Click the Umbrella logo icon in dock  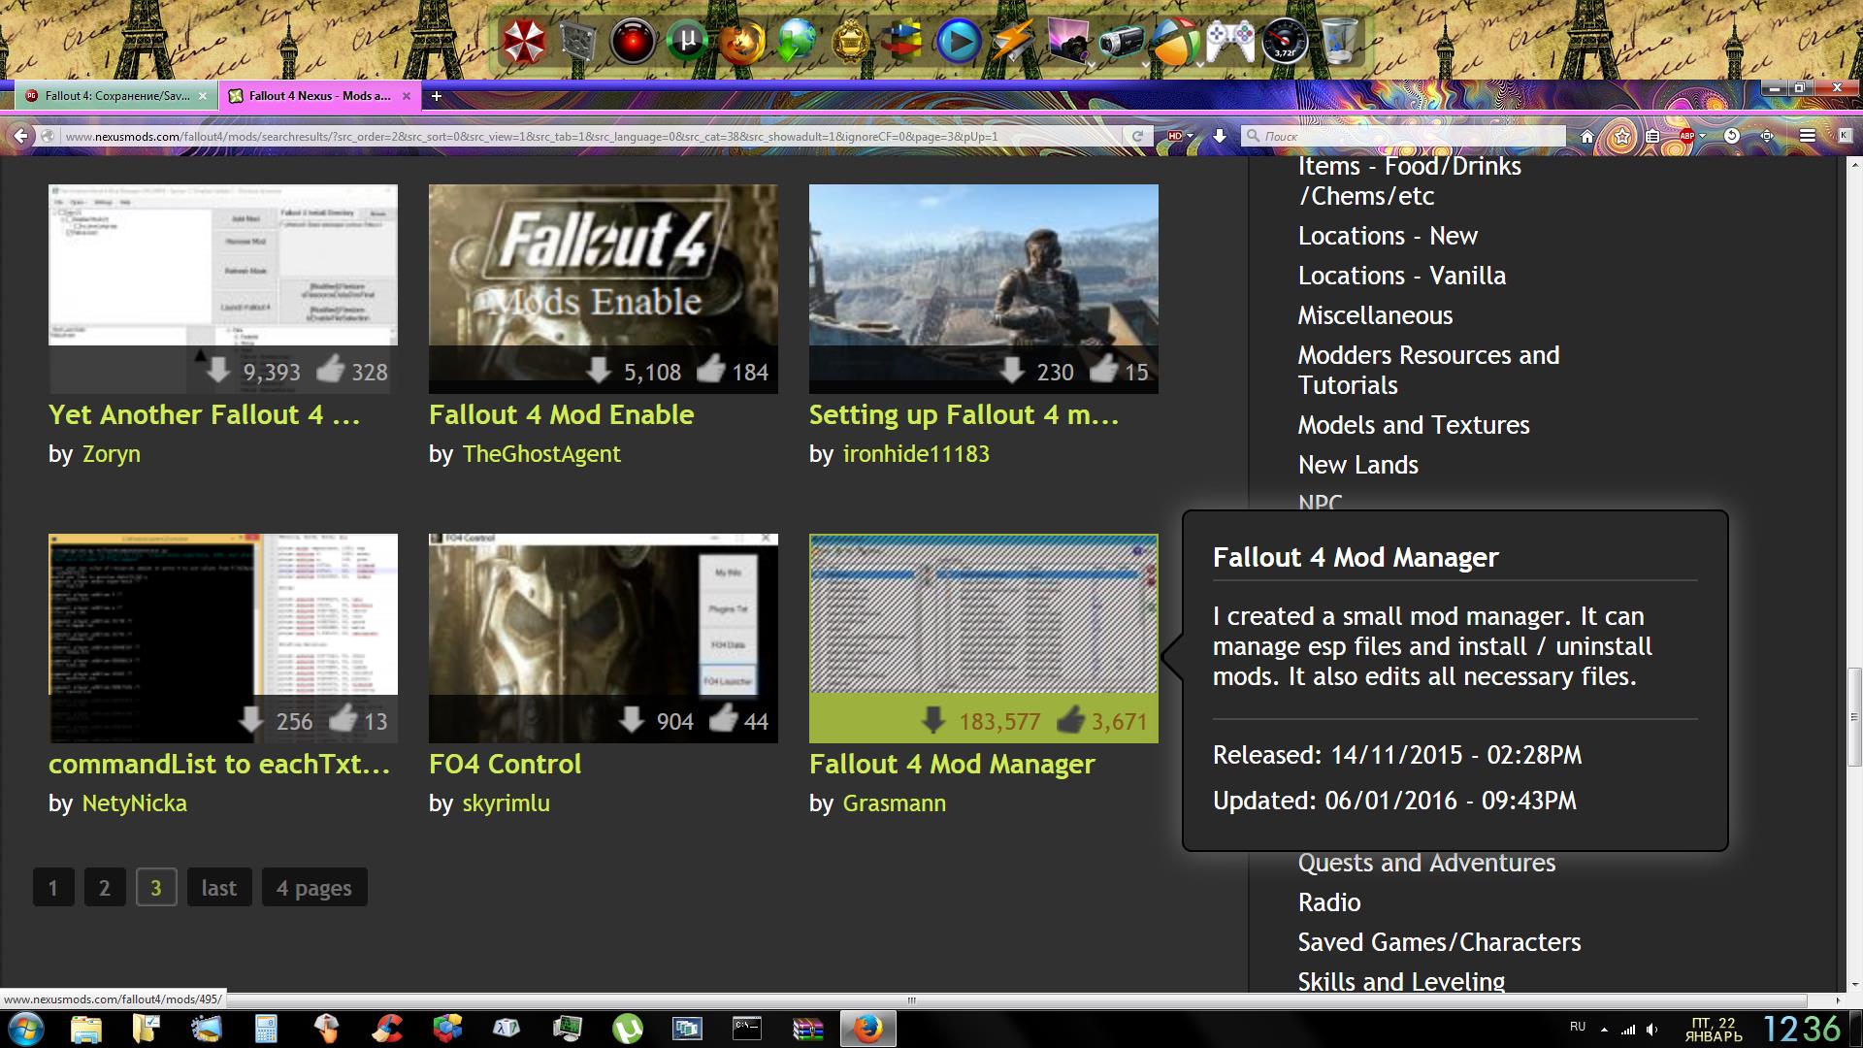tap(525, 42)
